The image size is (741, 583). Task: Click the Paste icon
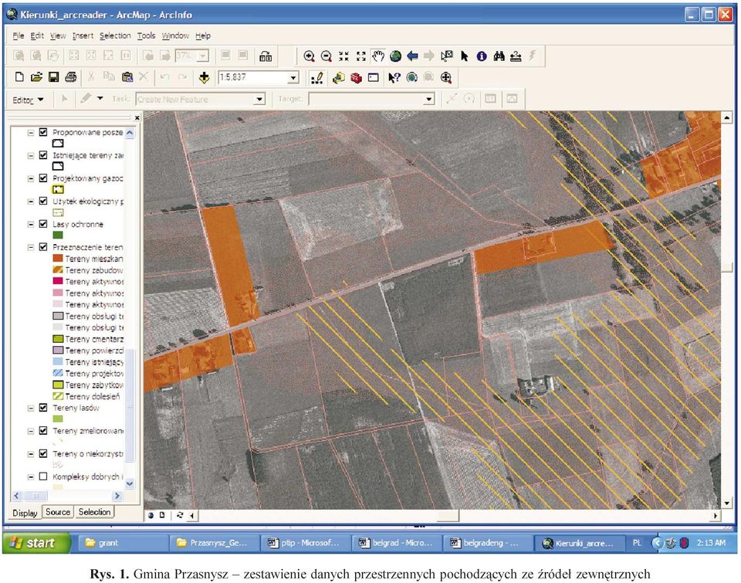(x=127, y=77)
